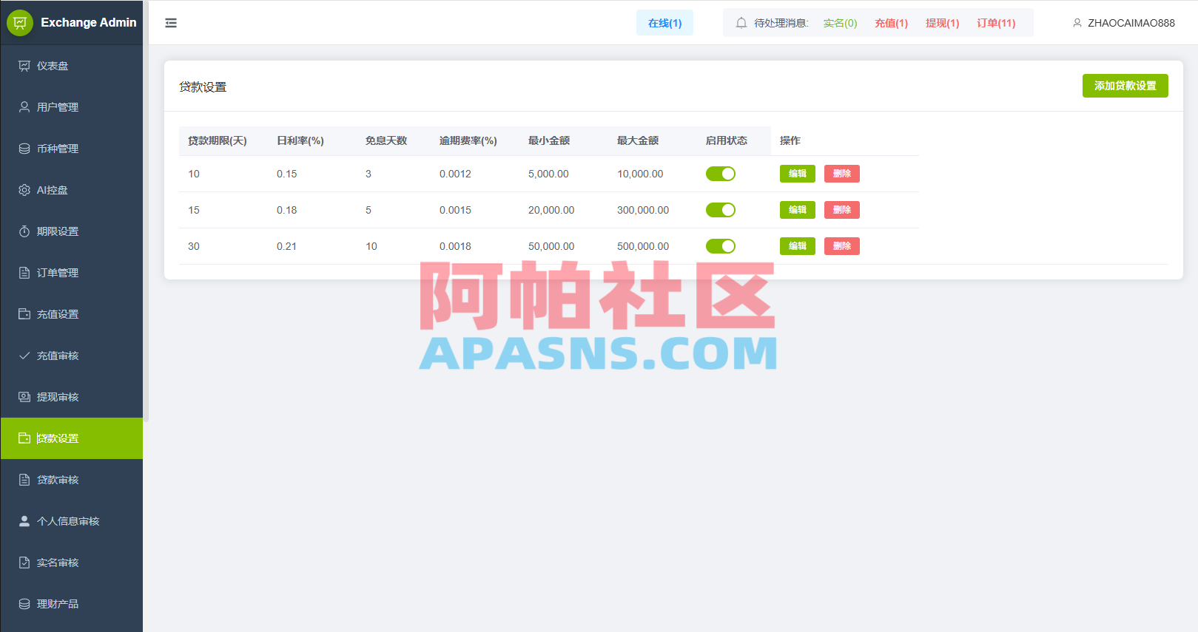This screenshot has width=1198, height=632.
Task: Click the 币种管理 coins icon
Action: tap(24, 149)
